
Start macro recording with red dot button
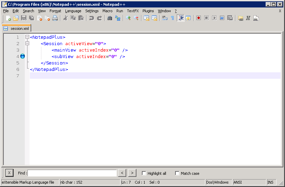pos(198,18)
